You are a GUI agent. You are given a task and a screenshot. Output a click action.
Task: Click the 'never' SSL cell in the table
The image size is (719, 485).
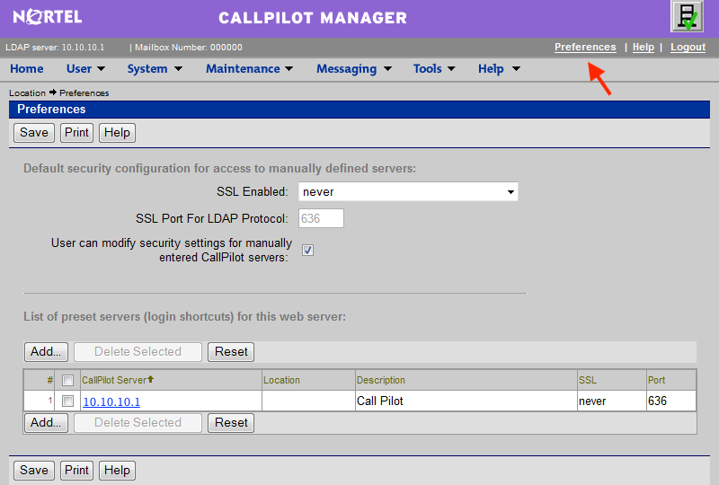coord(612,401)
